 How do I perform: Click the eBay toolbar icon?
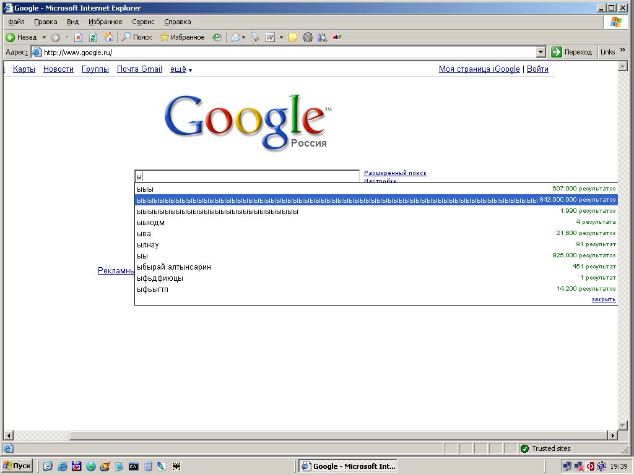coord(337,37)
